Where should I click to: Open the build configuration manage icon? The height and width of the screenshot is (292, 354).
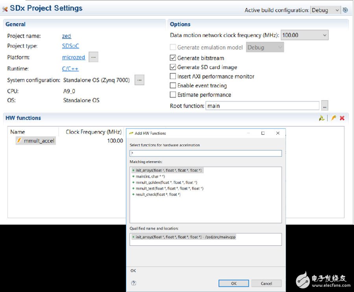pos(345,10)
